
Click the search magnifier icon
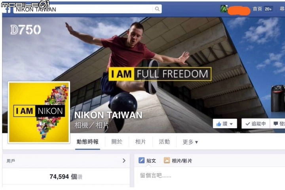click(157, 9)
